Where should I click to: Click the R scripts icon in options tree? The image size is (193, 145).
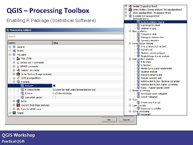coord(18,82)
